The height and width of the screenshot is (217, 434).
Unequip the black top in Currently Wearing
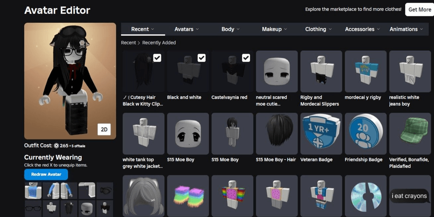[105, 209]
